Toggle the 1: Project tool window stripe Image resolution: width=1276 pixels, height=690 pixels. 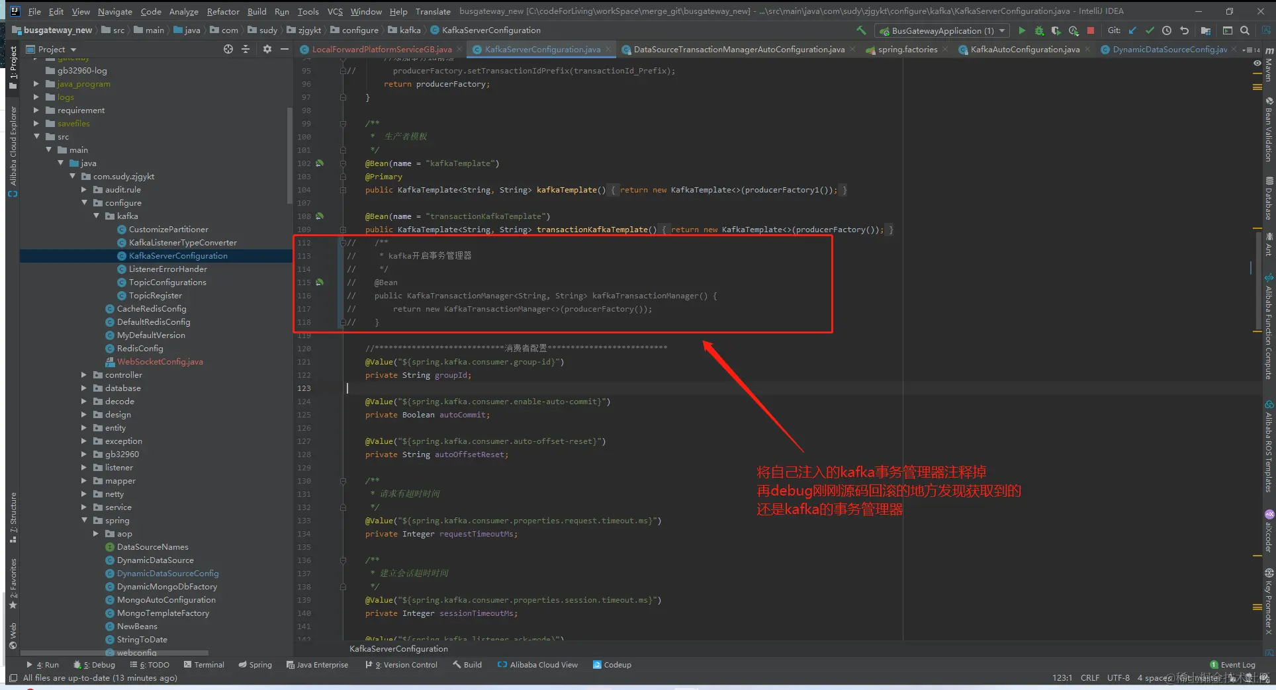13,66
